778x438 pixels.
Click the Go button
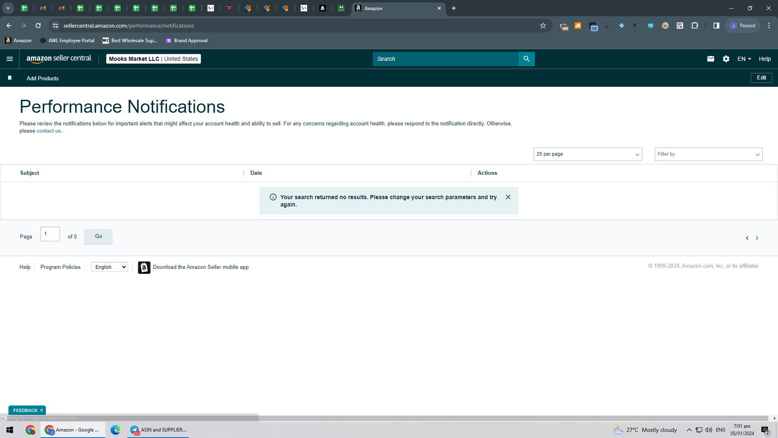(98, 236)
